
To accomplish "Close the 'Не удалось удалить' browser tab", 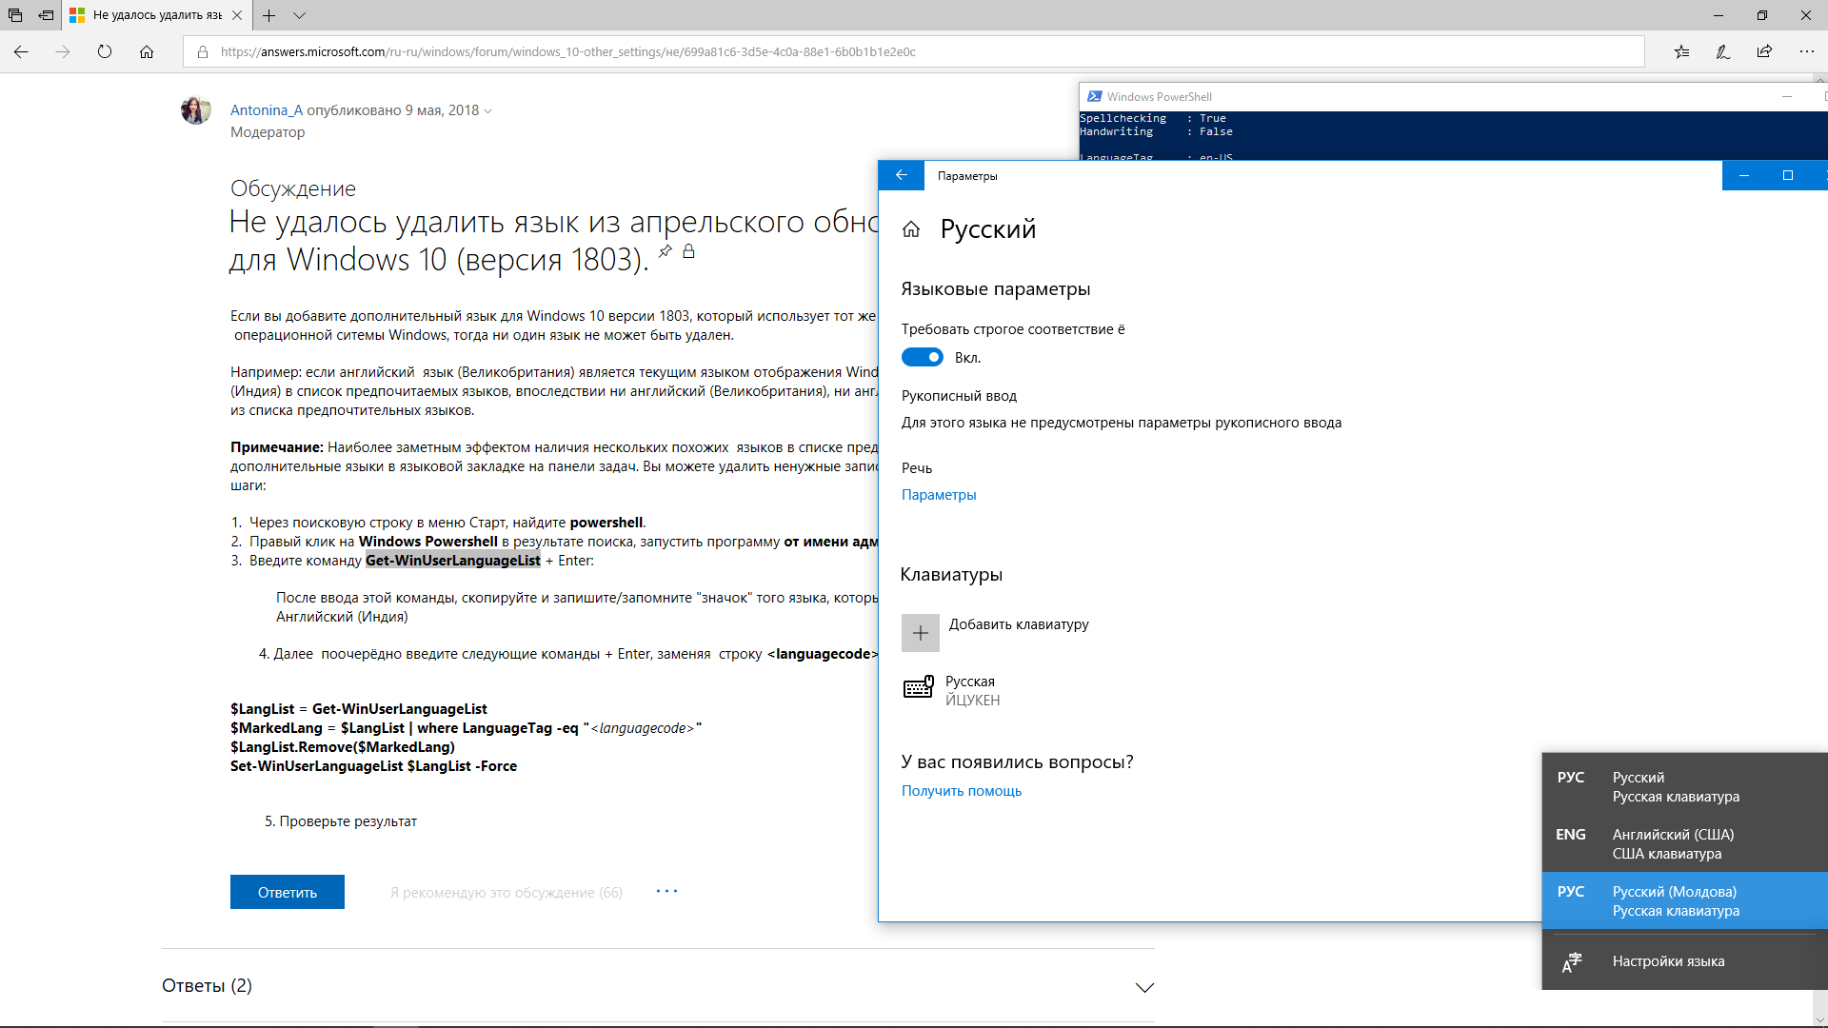I will [237, 15].
